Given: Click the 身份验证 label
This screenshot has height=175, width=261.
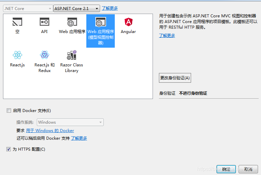Looking at the screenshot, I should [167, 93].
